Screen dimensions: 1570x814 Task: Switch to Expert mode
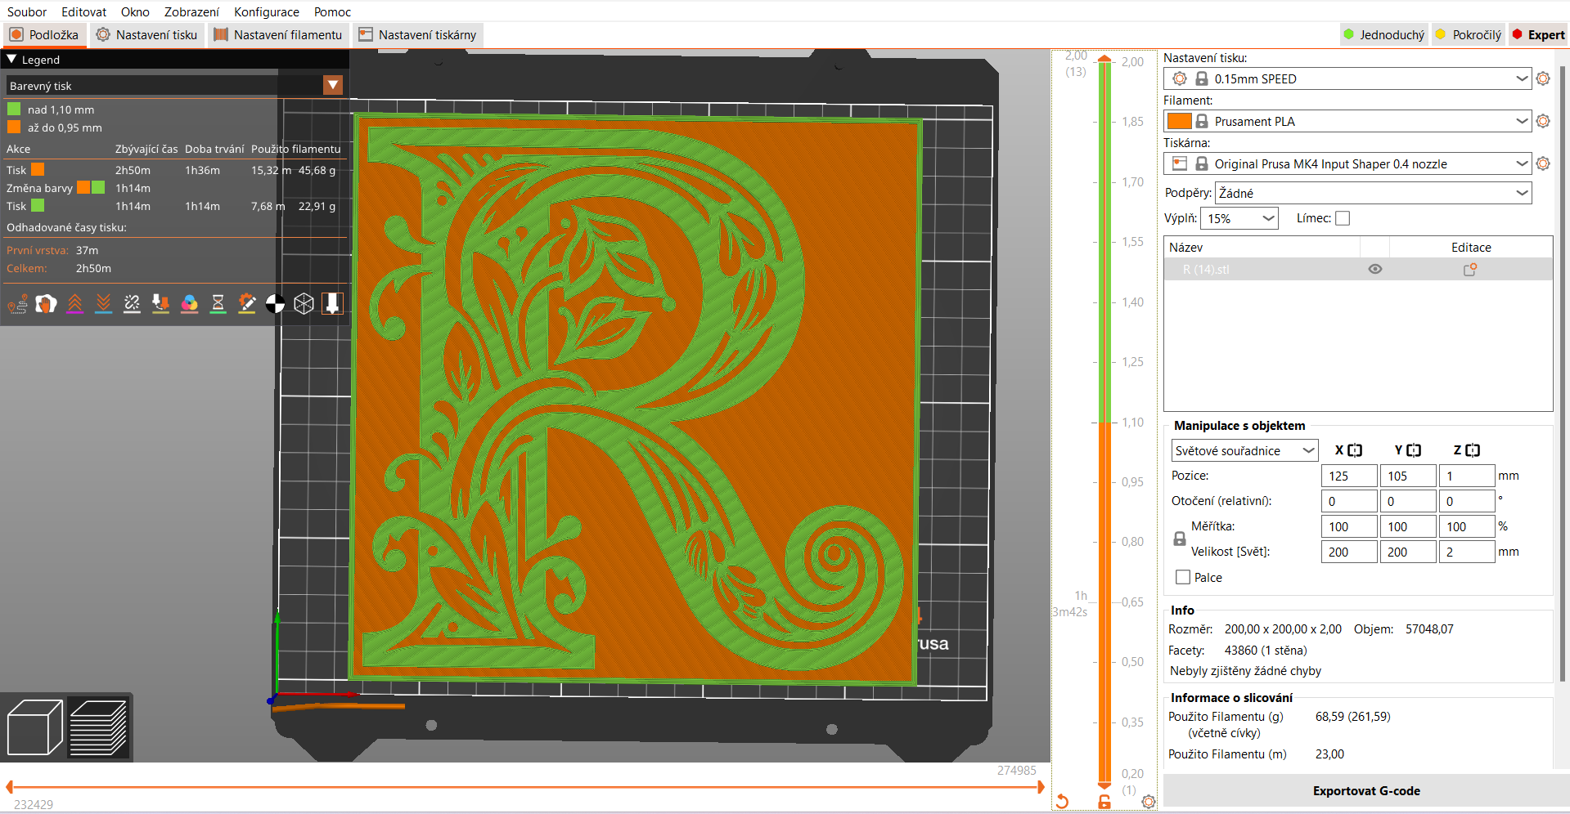[1541, 34]
